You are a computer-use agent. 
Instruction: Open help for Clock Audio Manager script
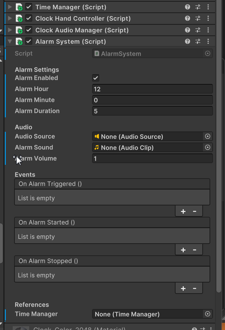188,30
